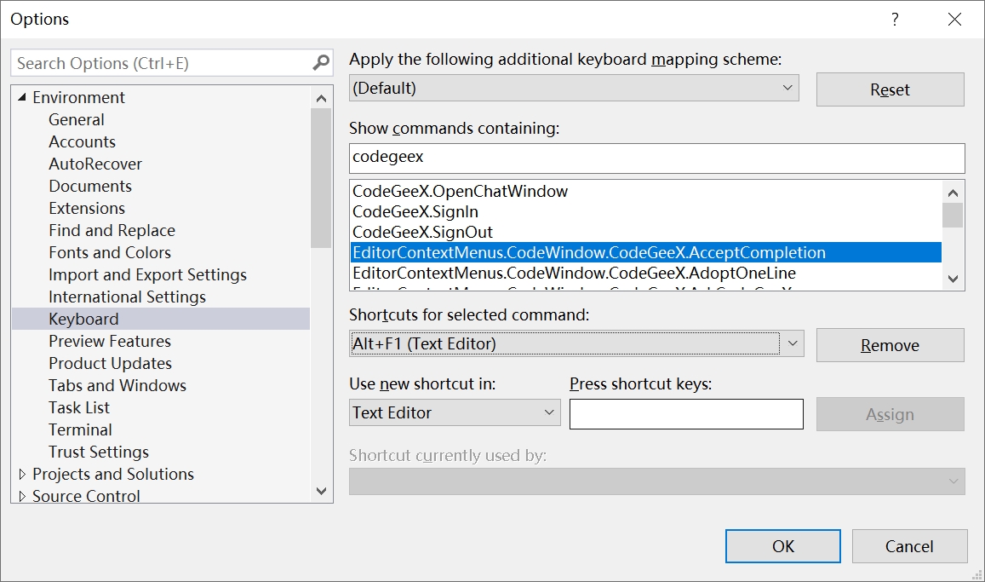
Task: Click the command list scroll down arrow
Action: point(953,279)
